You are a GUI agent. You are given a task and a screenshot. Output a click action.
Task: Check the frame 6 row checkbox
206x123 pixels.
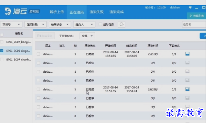point(38,98)
